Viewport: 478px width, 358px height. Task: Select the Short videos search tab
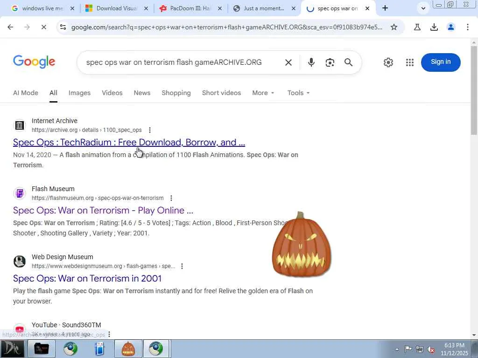click(221, 93)
